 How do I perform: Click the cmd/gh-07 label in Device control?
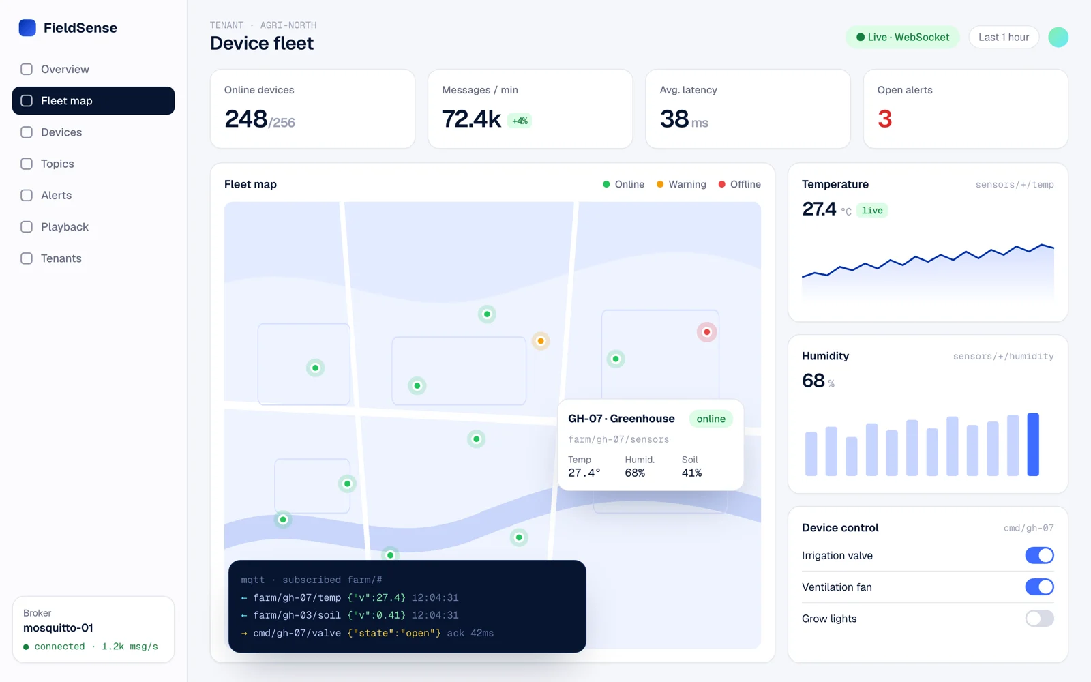1029,529
